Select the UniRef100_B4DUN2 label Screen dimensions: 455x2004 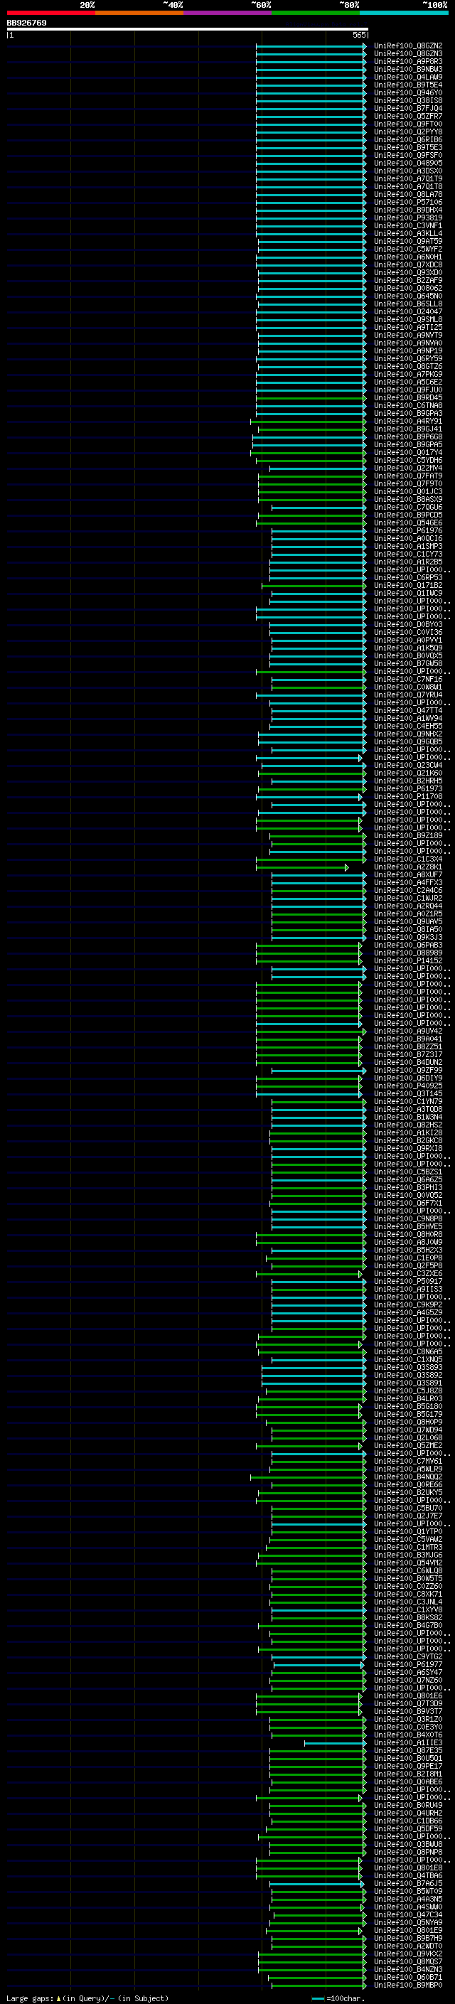tap(408, 1063)
